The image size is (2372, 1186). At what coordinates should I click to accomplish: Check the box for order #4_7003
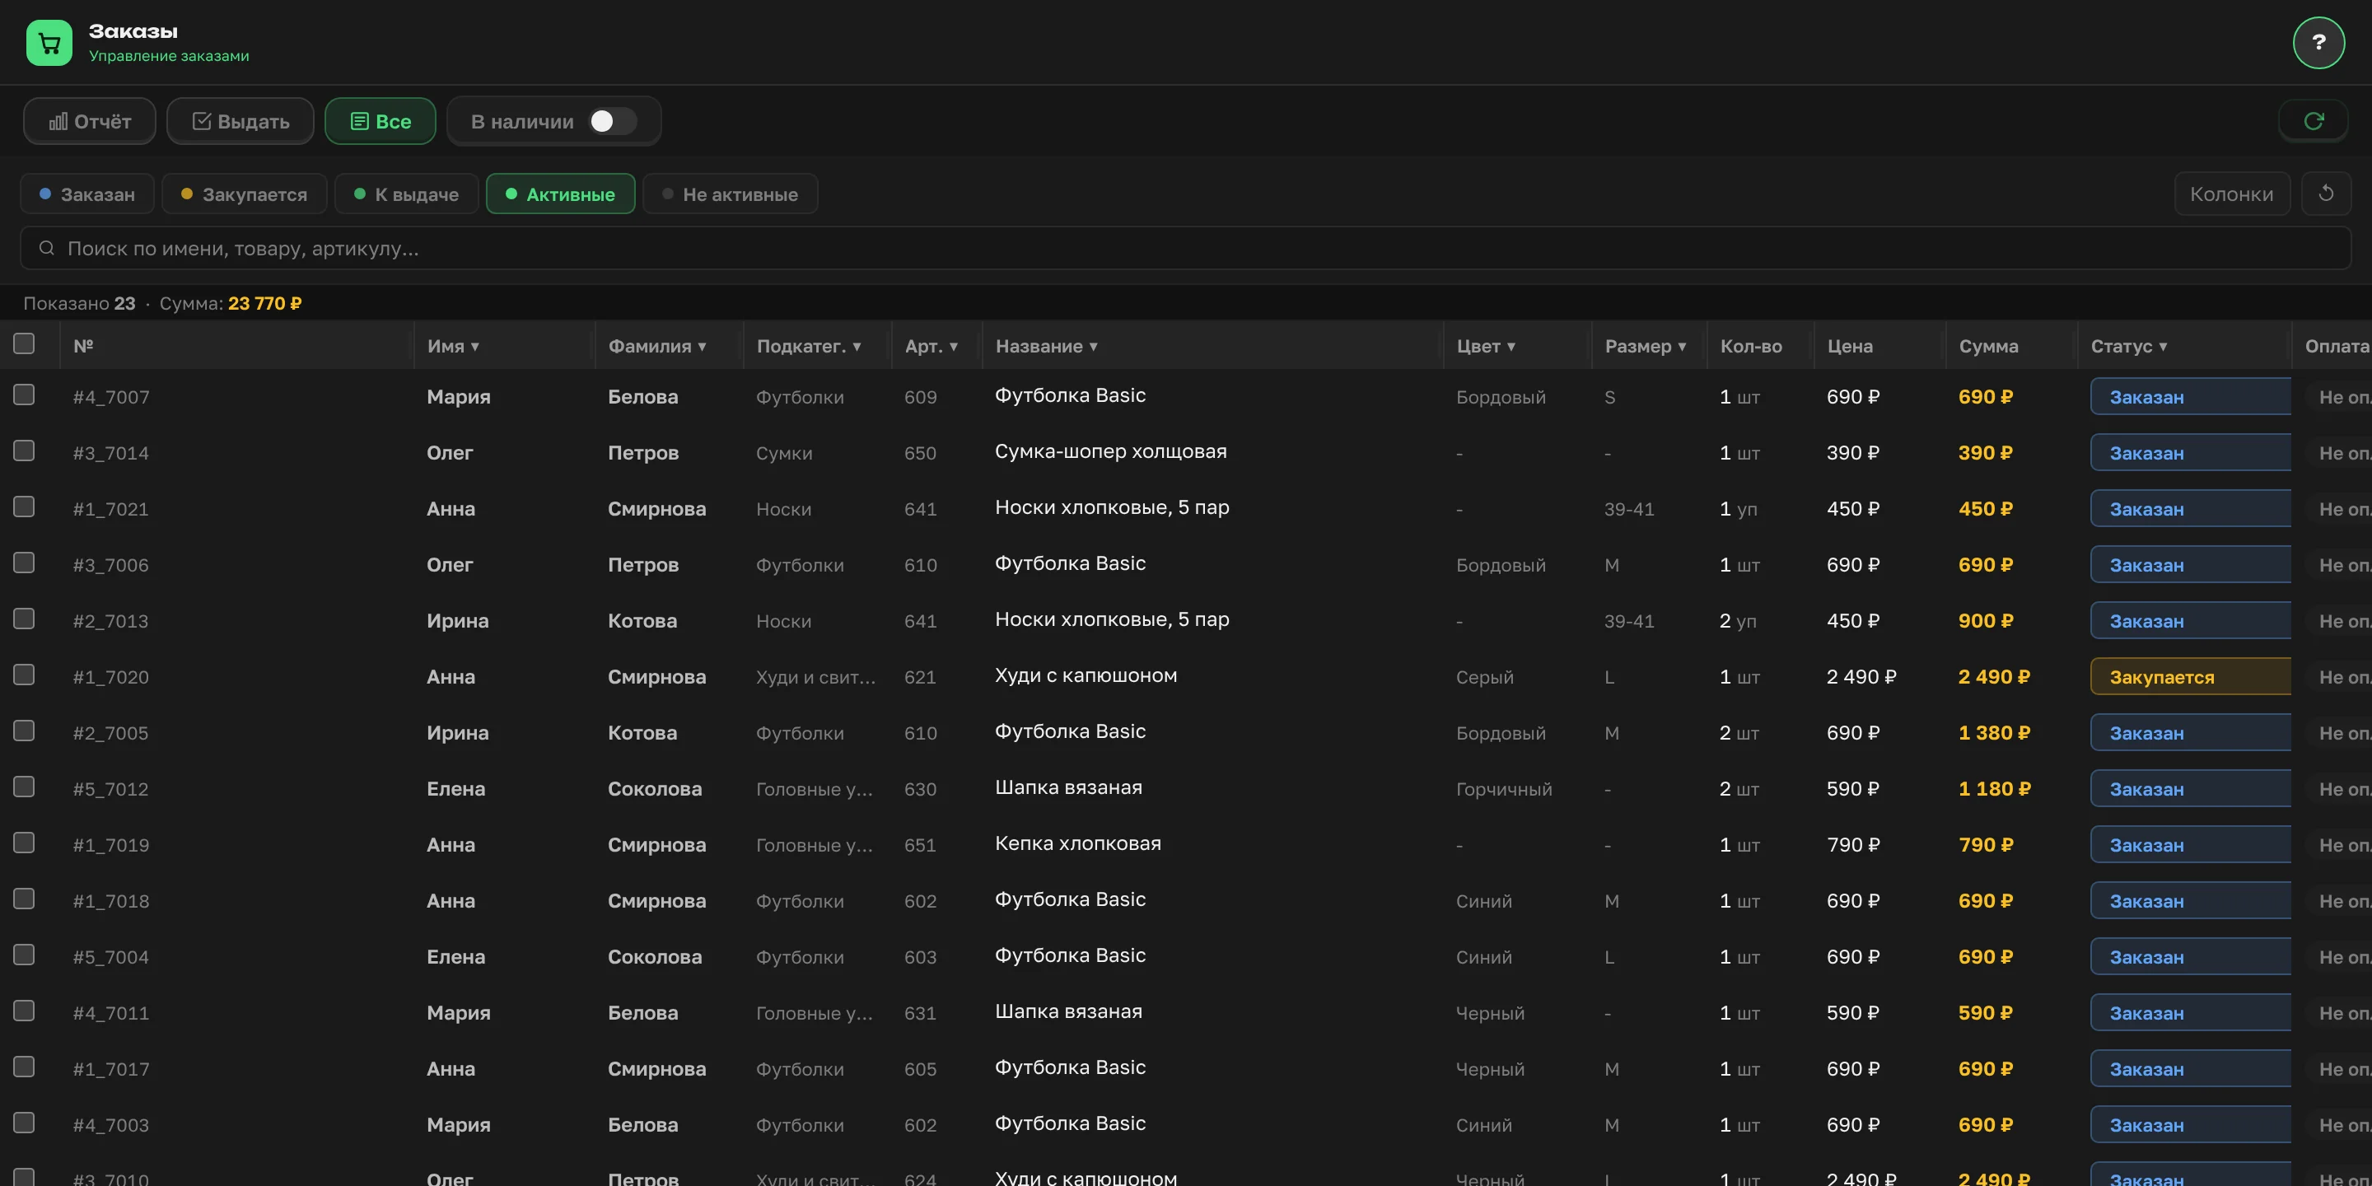click(24, 1123)
